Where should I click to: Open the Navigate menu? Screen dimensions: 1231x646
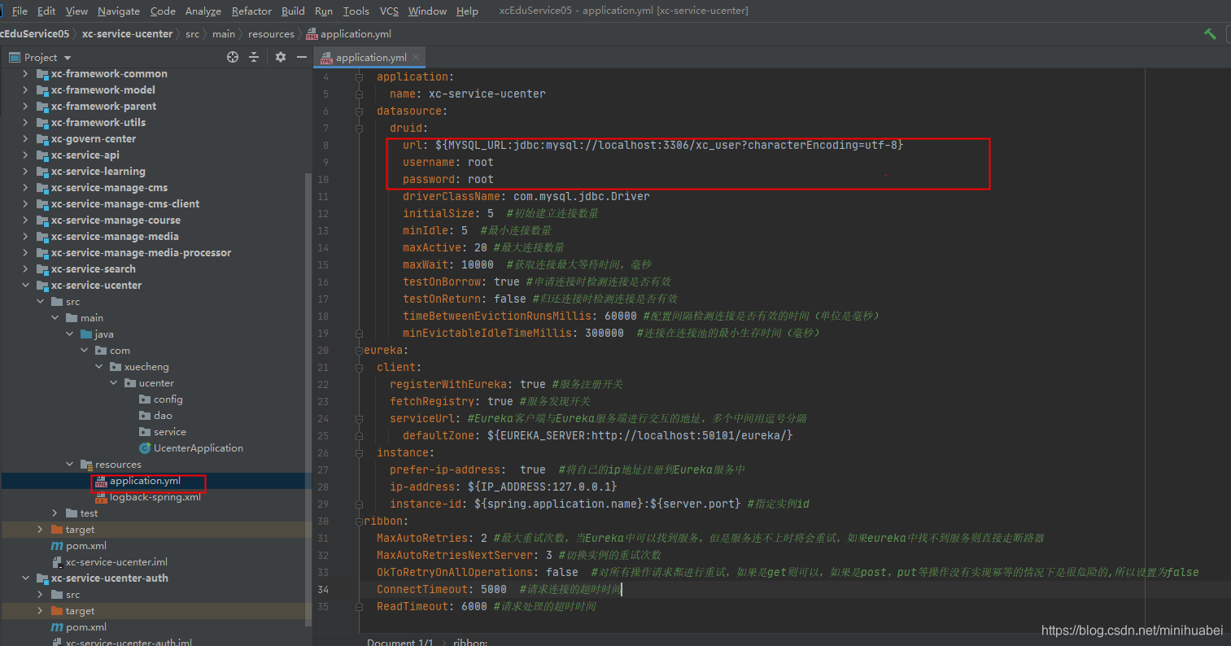(x=119, y=11)
